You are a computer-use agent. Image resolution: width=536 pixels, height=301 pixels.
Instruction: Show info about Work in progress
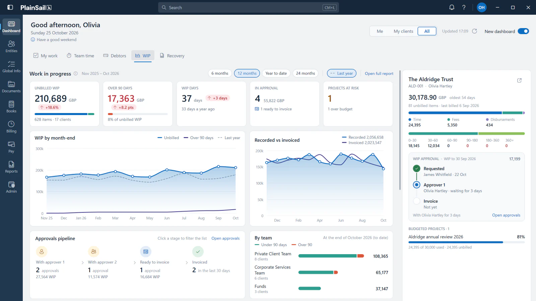pos(76,74)
